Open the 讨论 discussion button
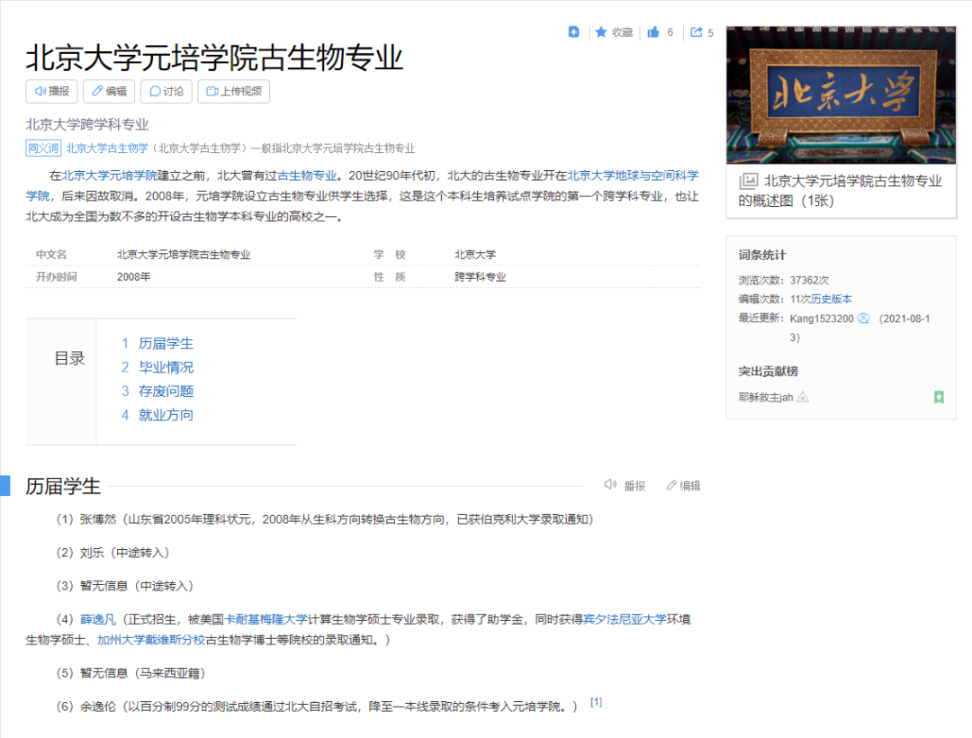972x738 pixels. (x=166, y=91)
